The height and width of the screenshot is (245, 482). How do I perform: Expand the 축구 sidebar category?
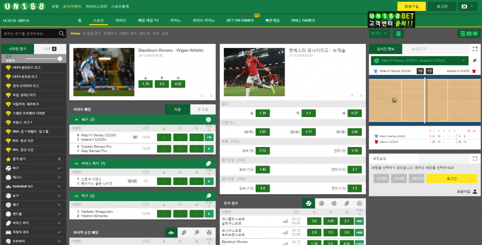point(59,168)
